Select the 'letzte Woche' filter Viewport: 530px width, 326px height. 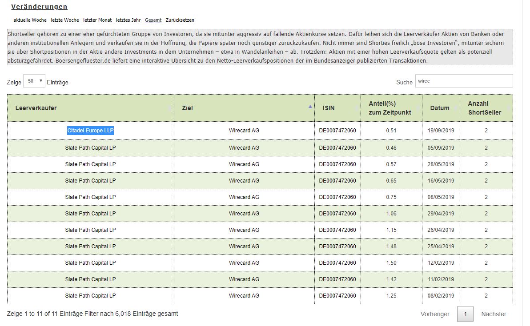click(65, 20)
